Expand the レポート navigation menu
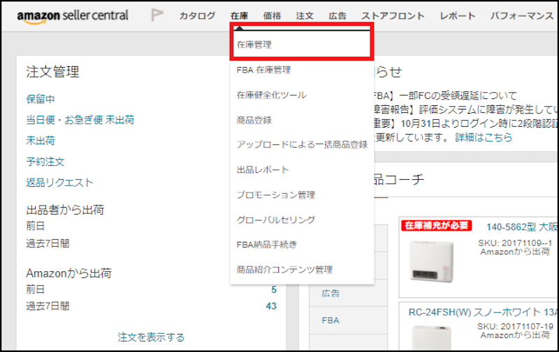The height and width of the screenshot is (352, 559). (458, 16)
